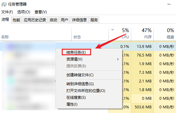This screenshot has width=176, height=113.
Task: Open the 资源值(V) submenu
Action: (x=89, y=59)
